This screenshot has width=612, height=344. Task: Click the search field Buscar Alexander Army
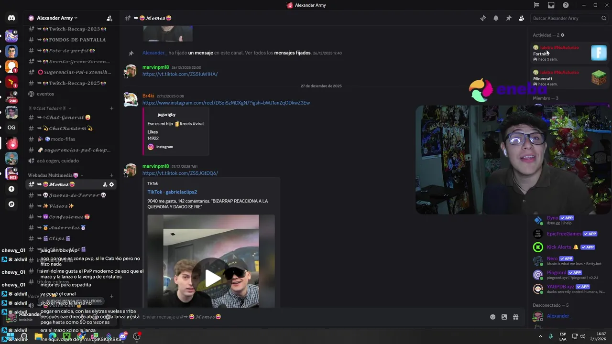[x=569, y=18]
